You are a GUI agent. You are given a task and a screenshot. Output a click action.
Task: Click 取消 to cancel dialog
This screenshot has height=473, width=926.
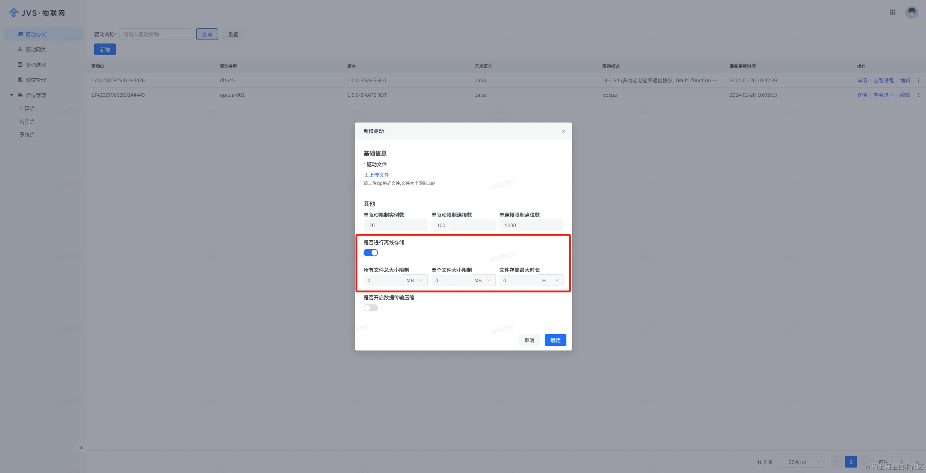click(529, 340)
